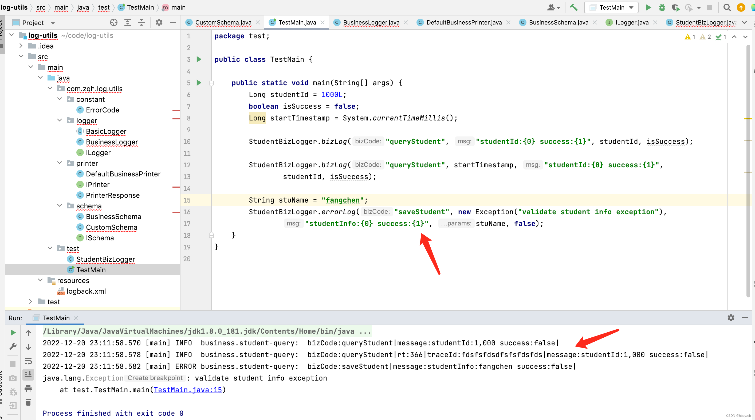
Task: Click the Create breakpoint button
Action: pyautogui.click(x=155, y=378)
